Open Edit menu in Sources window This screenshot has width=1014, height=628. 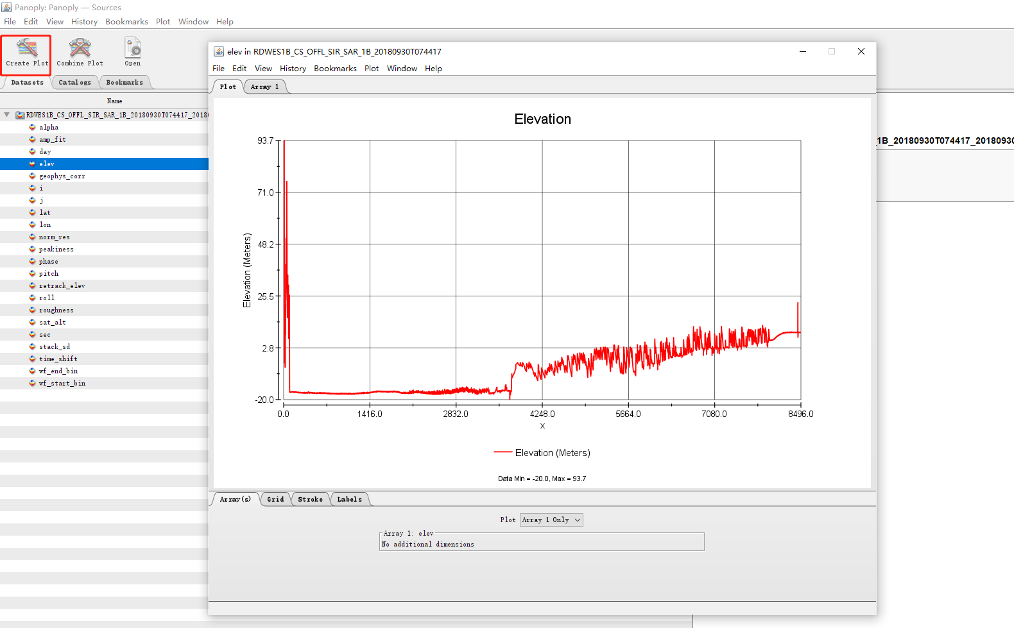31,21
